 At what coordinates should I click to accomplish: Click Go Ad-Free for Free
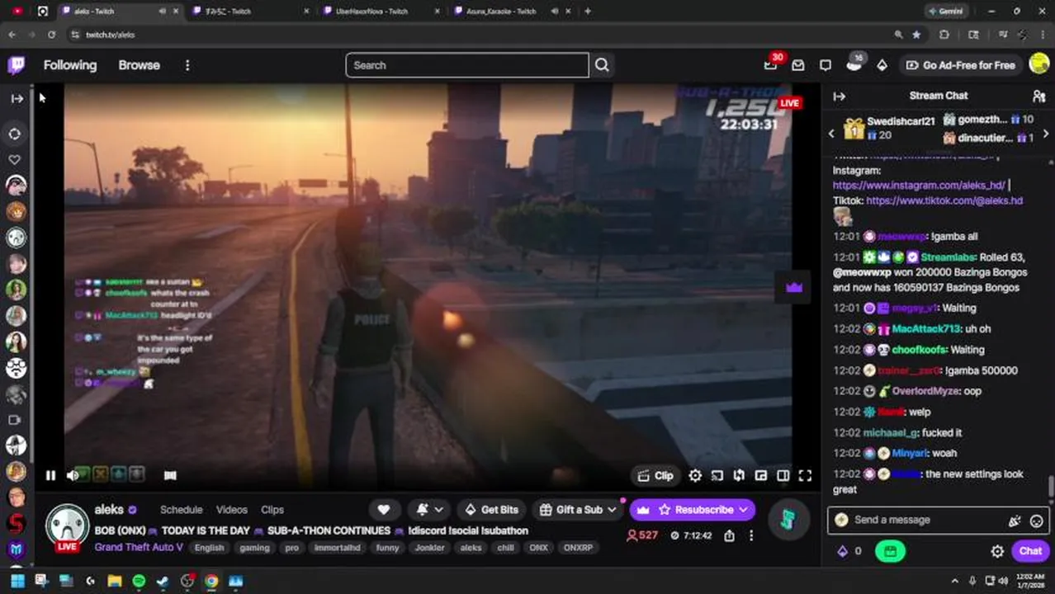coord(959,65)
